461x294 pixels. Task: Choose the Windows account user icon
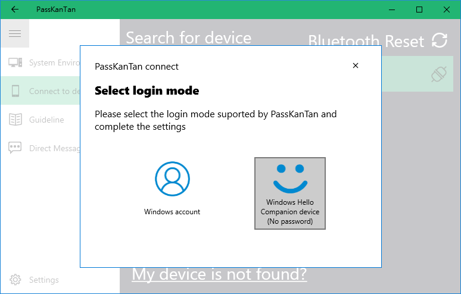(172, 179)
